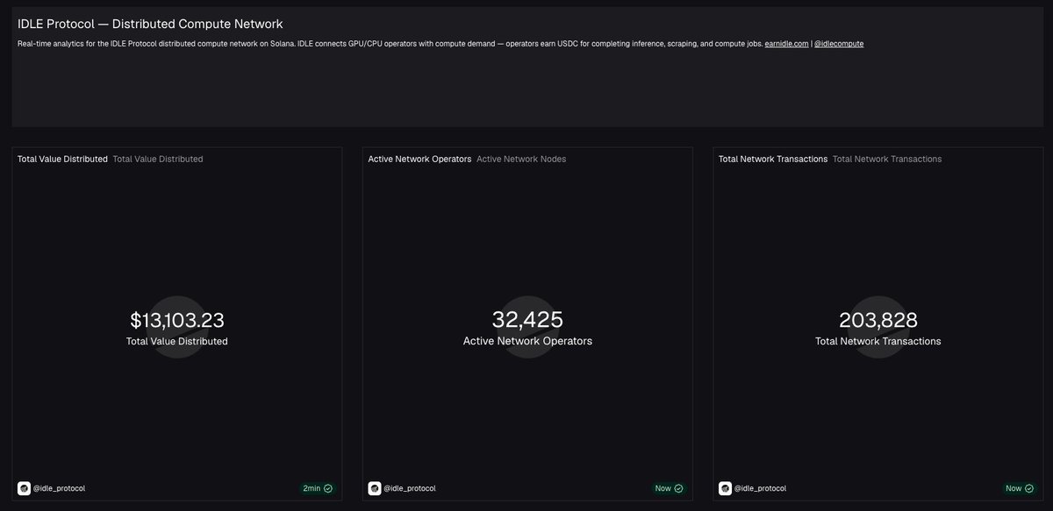The height and width of the screenshot is (511, 1053).
Task: Open the earnidle.com link
Action: coord(786,44)
